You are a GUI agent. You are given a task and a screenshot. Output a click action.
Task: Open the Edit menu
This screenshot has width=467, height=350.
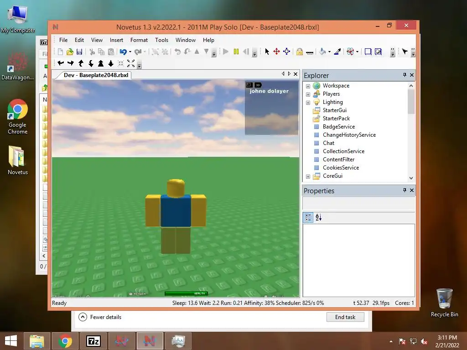[79, 40]
